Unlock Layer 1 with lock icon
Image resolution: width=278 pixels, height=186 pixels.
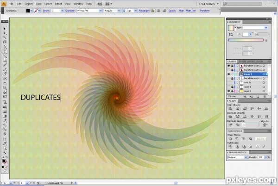[232, 87]
